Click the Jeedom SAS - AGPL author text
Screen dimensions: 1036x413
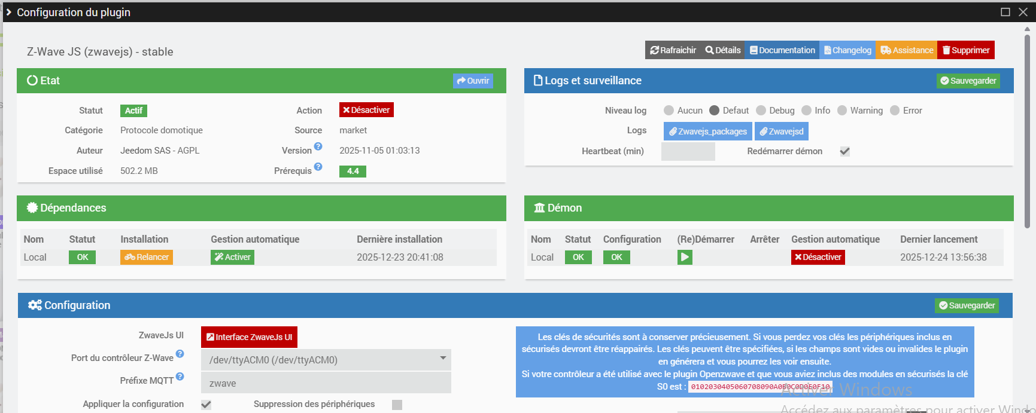pyautogui.click(x=160, y=151)
